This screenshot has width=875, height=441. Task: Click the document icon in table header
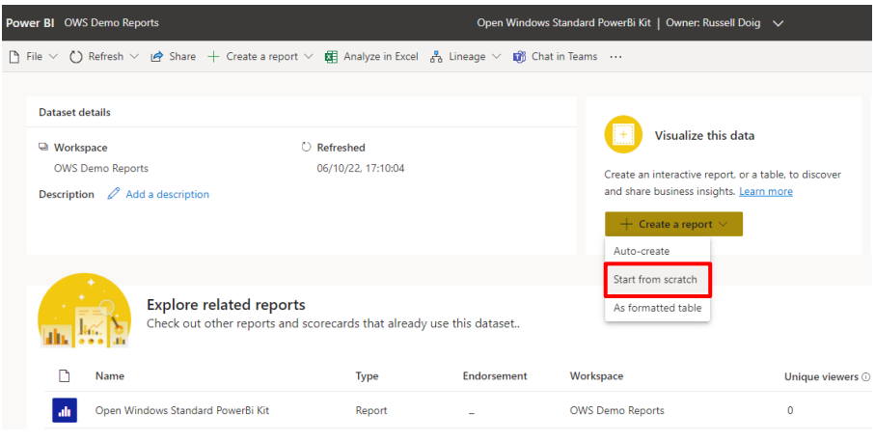65,375
